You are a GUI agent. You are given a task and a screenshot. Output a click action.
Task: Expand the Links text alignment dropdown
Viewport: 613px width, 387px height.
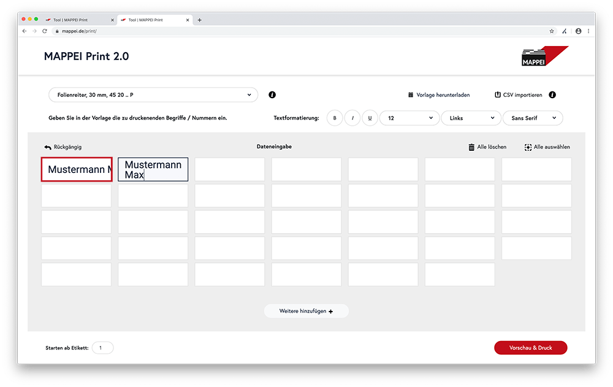[471, 118]
